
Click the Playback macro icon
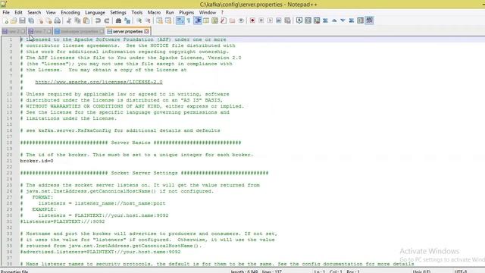270,20
